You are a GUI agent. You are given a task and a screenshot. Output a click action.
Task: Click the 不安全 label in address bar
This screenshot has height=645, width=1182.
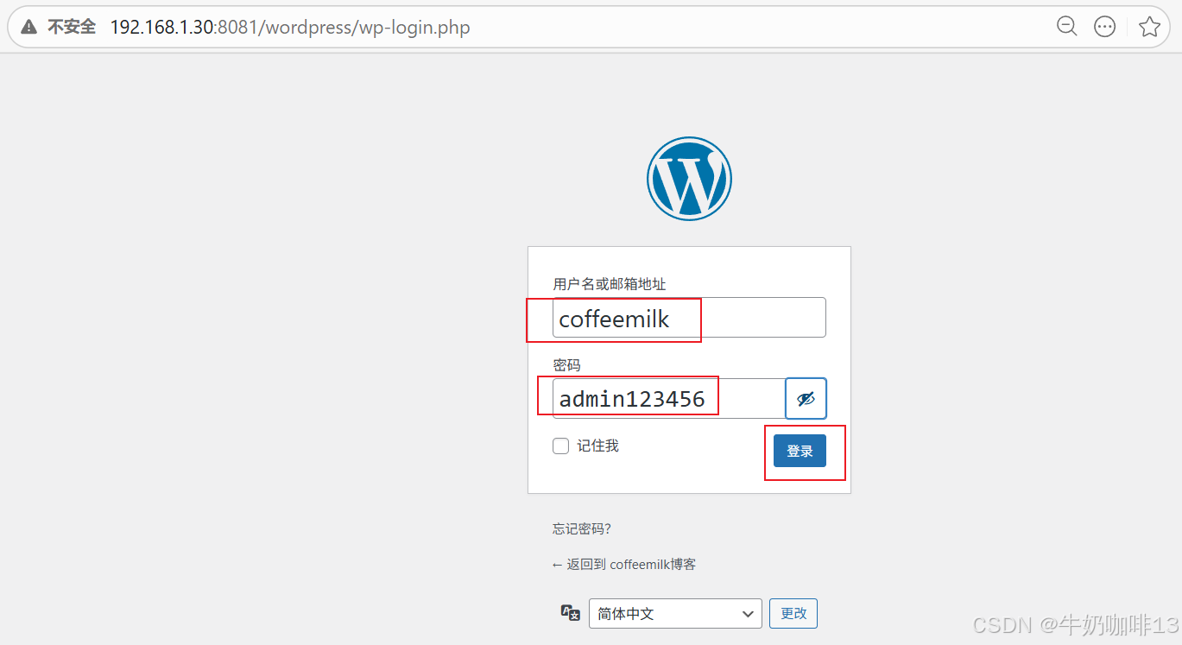coord(72,28)
